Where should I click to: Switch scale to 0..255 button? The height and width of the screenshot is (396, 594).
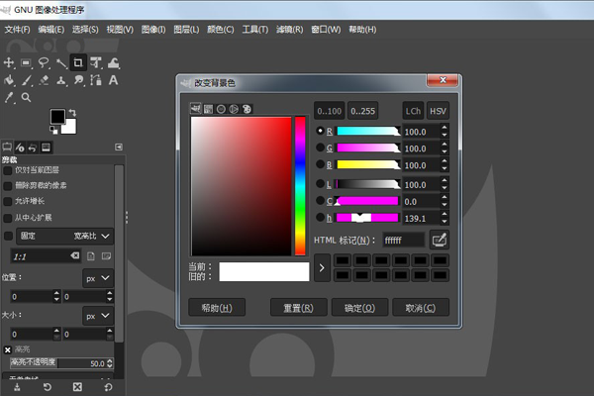coord(362,111)
